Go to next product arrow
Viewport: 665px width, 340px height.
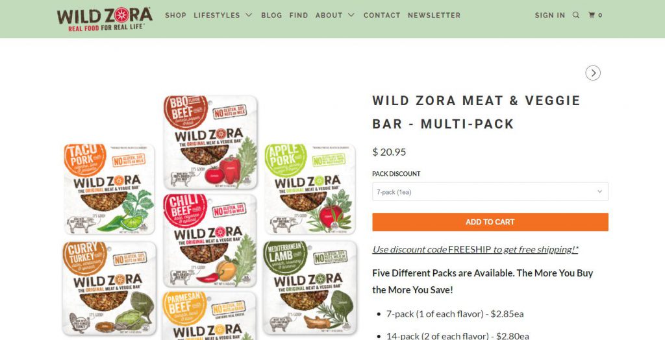(593, 73)
